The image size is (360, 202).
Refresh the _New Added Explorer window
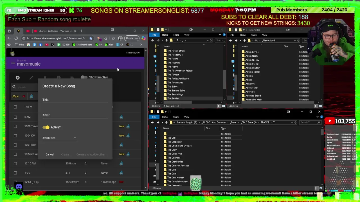[298, 40]
